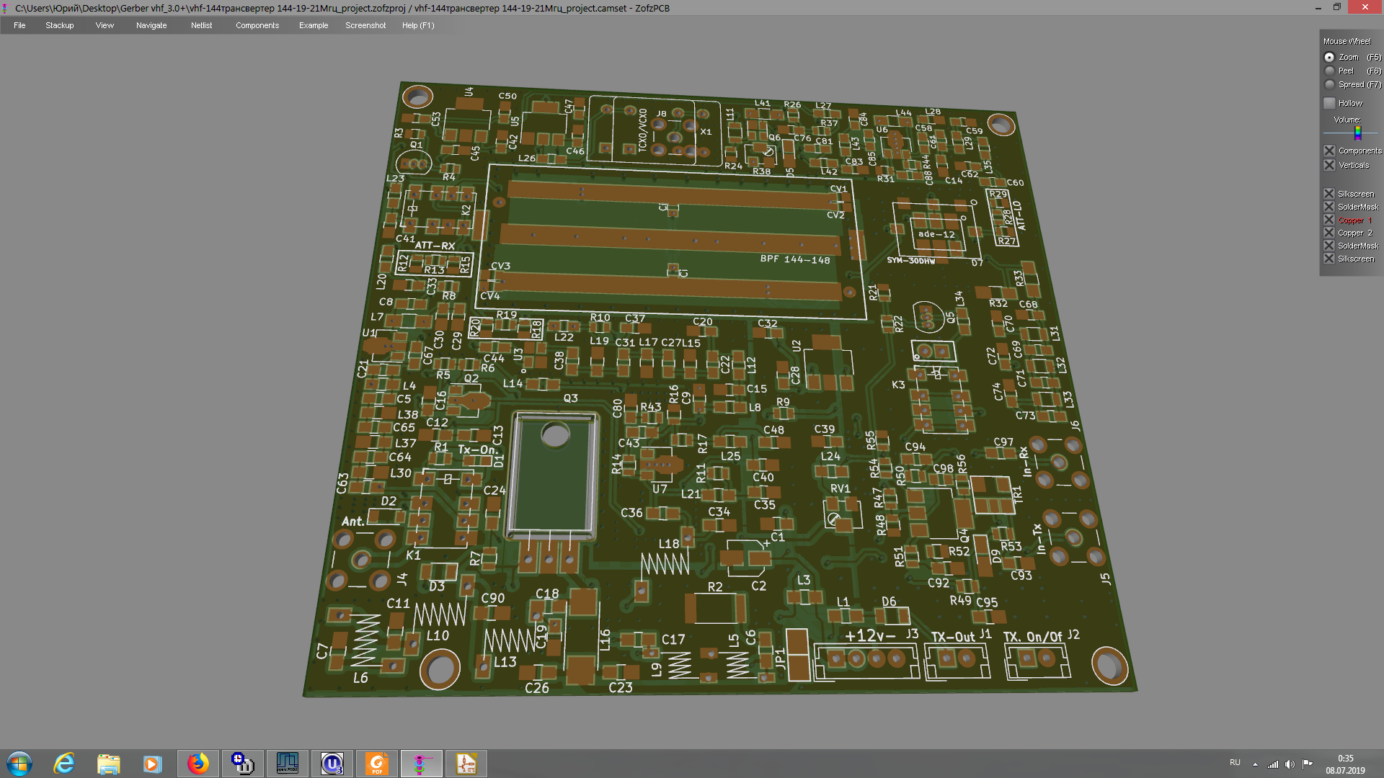The height and width of the screenshot is (778, 1384).
Task: Click the ZofzPCB taskbar icon
Action: point(422,764)
